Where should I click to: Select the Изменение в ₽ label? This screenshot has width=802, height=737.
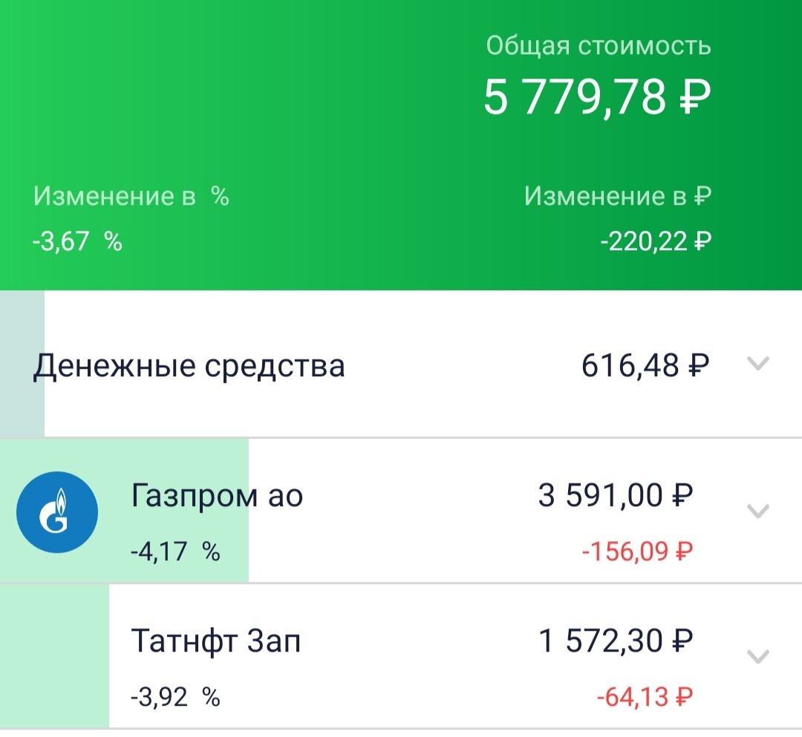click(x=617, y=196)
